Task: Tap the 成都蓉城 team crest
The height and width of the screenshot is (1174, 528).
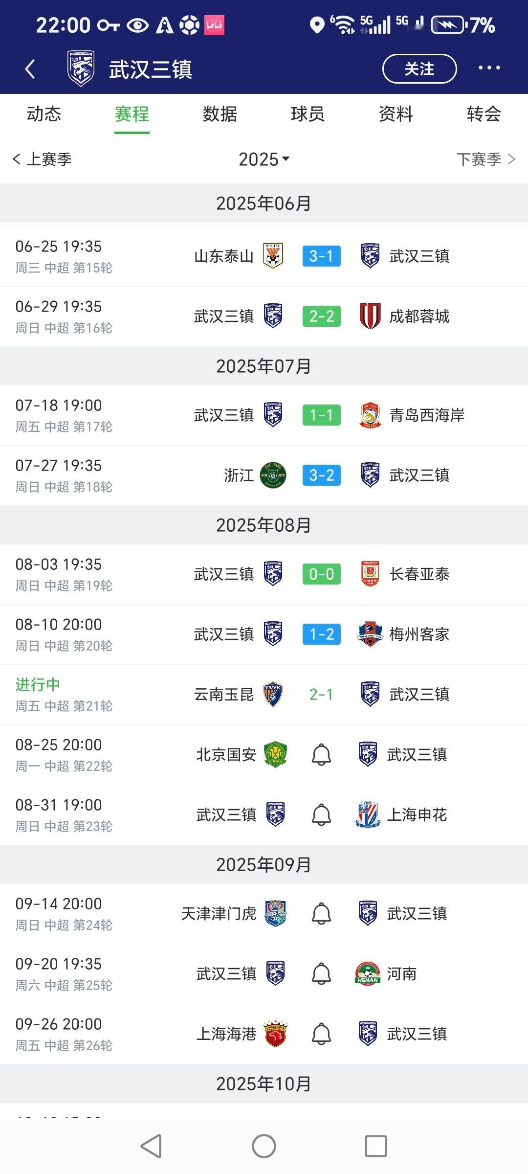Action: [x=370, y=316]
